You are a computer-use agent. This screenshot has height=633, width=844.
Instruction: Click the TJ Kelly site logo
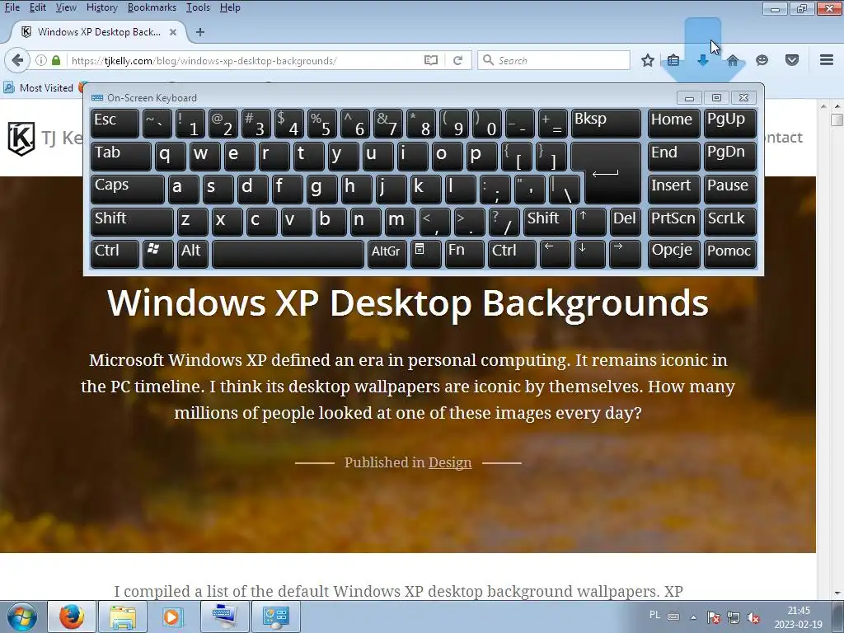click(x=21, y=138)
